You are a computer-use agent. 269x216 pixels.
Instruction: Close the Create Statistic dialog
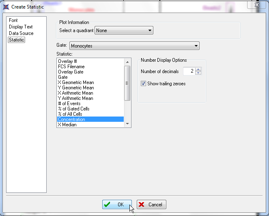tap(257, 5)
